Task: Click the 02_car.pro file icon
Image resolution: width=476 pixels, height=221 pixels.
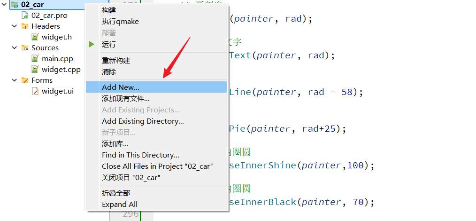Action: pos(25,15)
